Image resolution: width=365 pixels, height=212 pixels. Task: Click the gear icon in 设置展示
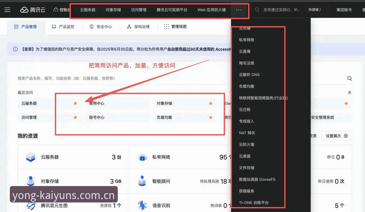click(x=346, y=136)
